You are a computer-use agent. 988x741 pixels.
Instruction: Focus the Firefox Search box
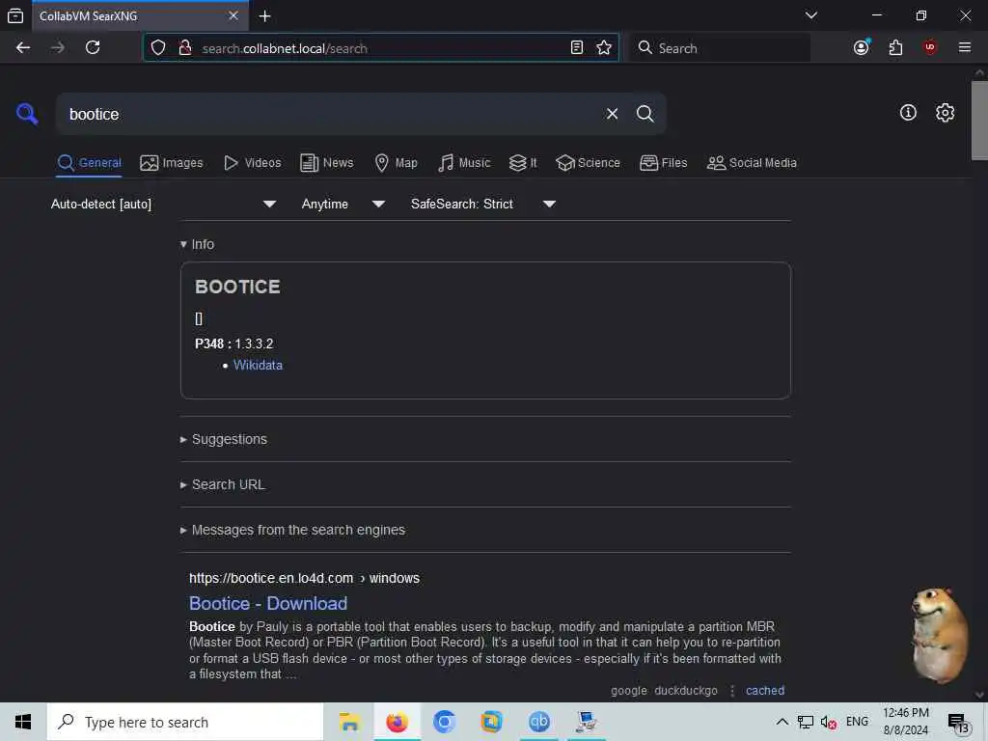[720, 48]
